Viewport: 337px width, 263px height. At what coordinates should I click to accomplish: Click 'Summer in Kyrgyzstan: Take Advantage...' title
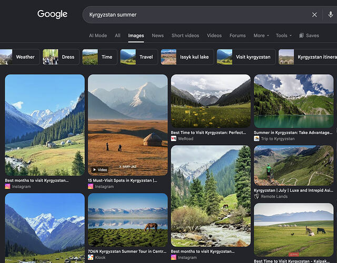(x=293, y=133)
